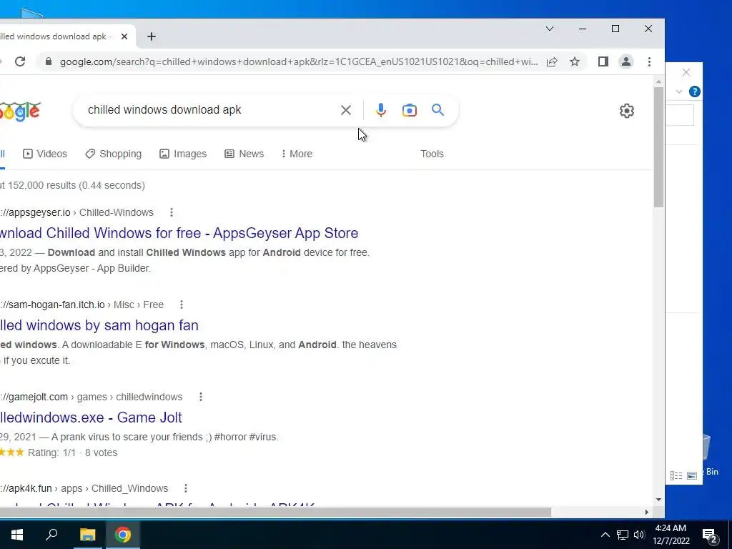Open apk4k.fun result options three-dot menu

click(186, 488)
